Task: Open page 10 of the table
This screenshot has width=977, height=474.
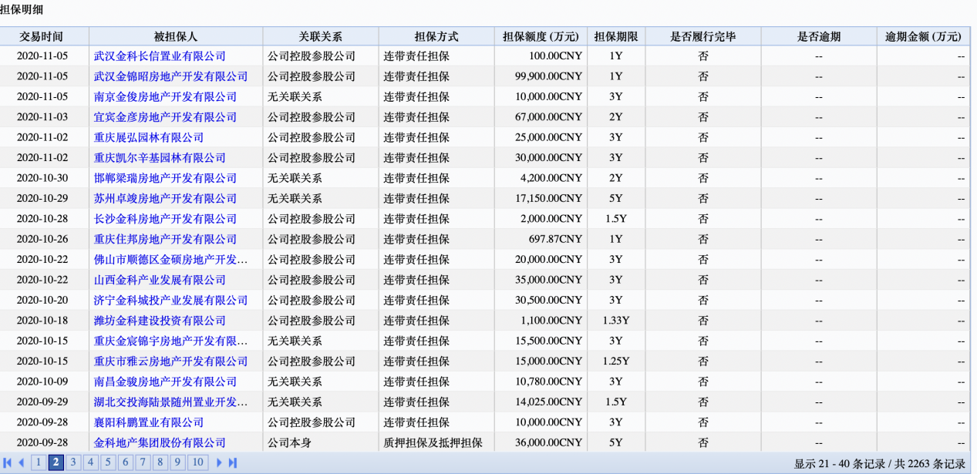Action: click(x=198, y=462)
